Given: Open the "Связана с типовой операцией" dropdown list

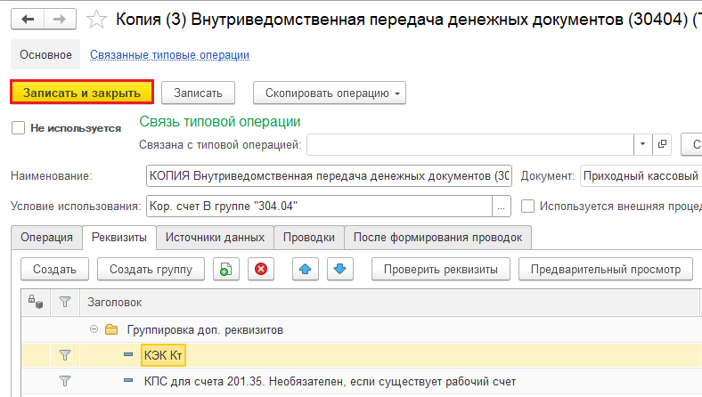Looking at the screenshot, I should pyautogui.click(x=643, y=144).
